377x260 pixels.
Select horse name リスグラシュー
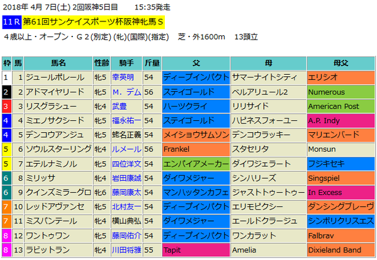click(51, 106)
